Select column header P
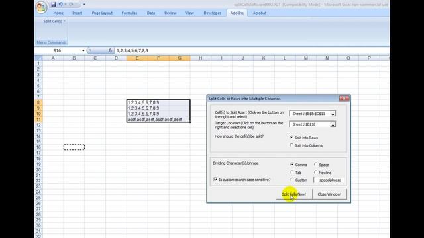Screen dimensions: 424x238 pyautogui.click(x=369, y=58)
